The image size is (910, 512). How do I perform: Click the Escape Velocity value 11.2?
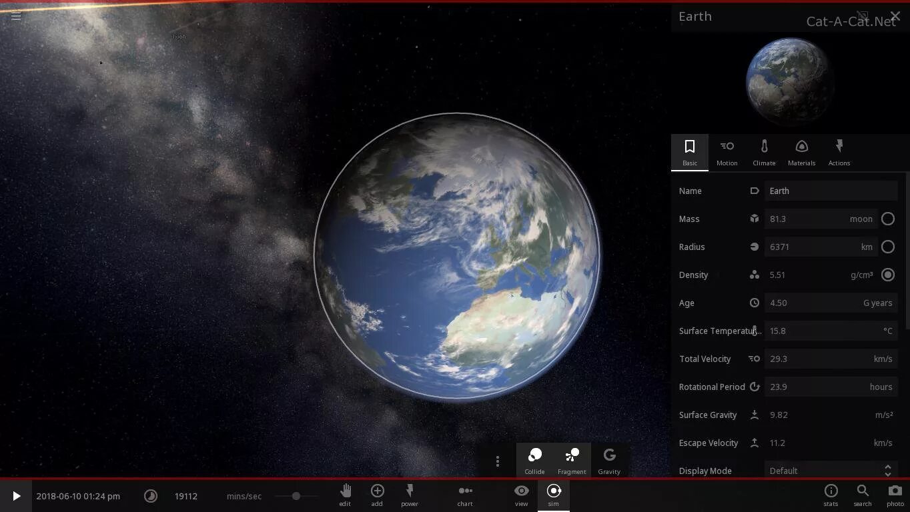(x=777, y=443)
